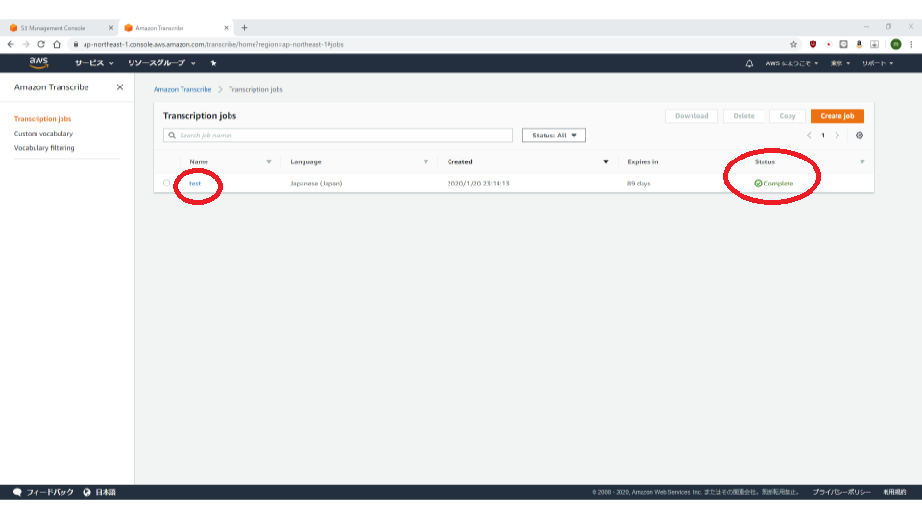The image size is (922, 519).
Task: Open the Chrome menu three dots
Action: (911, 45)
